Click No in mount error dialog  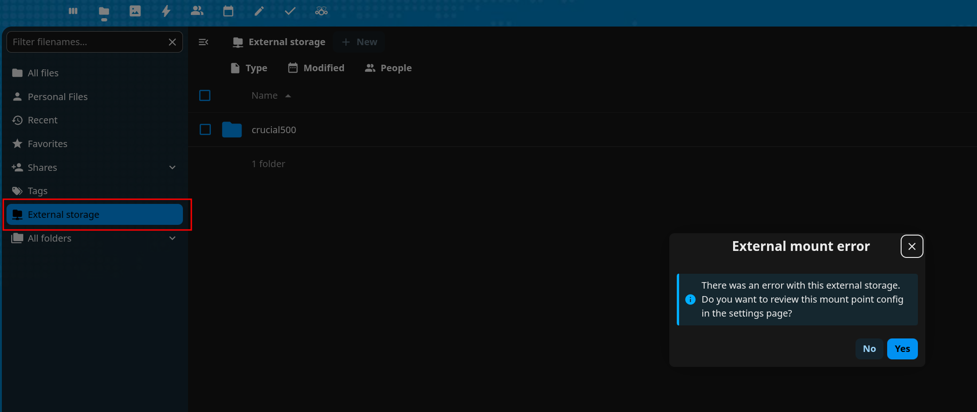pyautogui.click(x=869, y=349)
